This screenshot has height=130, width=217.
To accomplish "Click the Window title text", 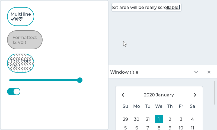I will tap(124, 72).
